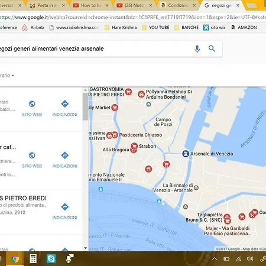Close the negozi generi search tab
The image size is (266, 266).
coord(238,5)
